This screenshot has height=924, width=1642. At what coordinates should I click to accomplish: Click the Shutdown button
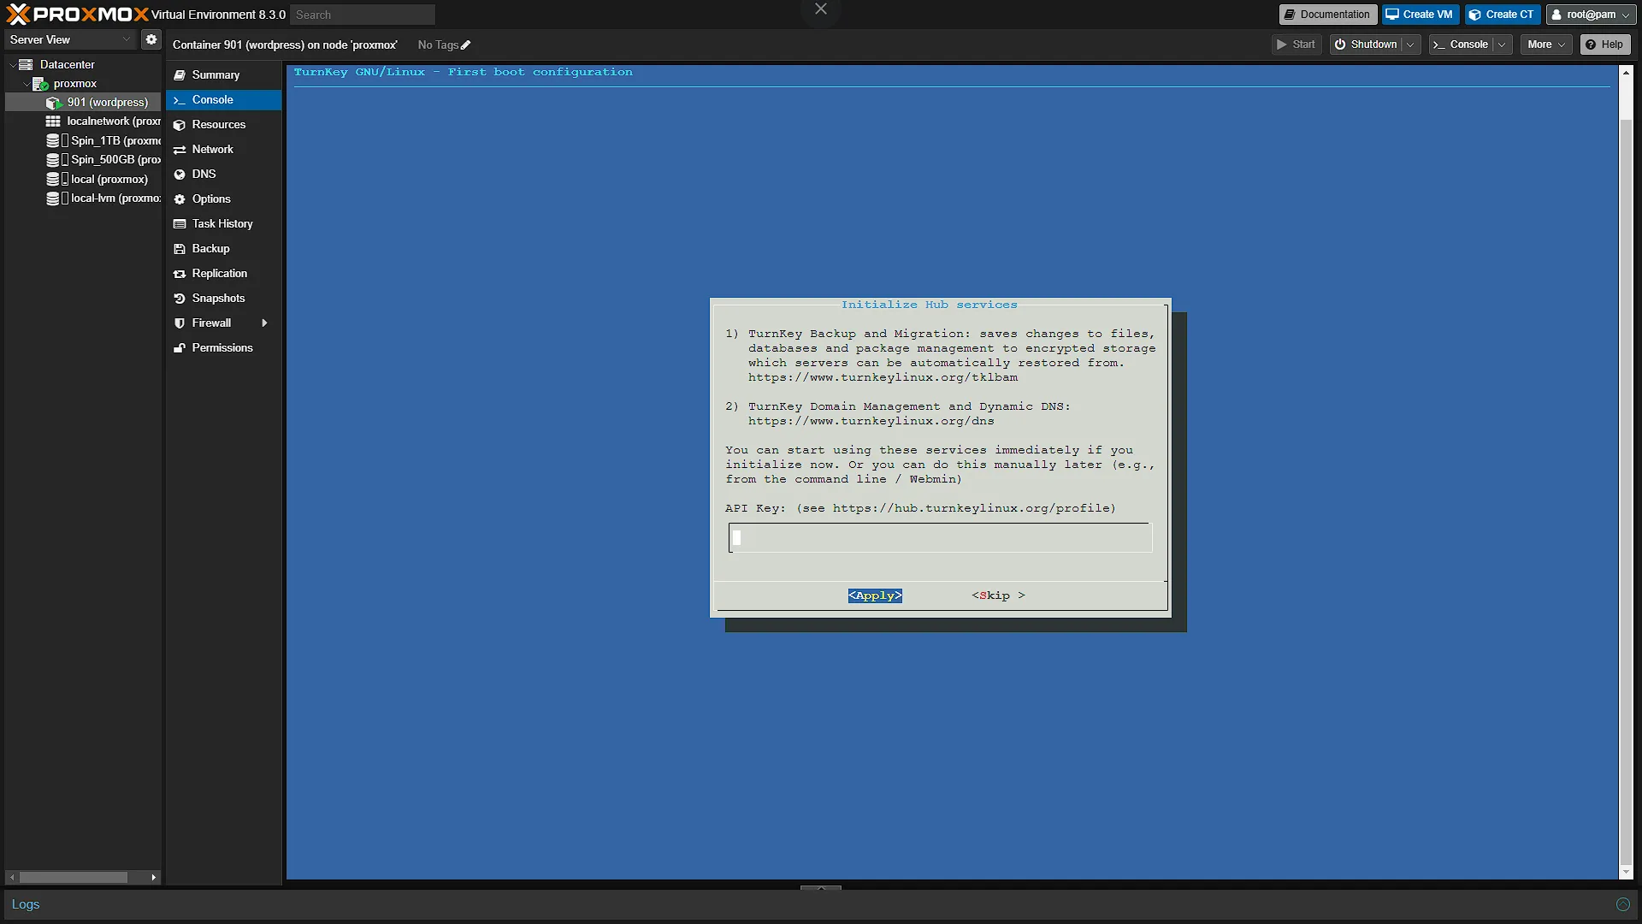[x=1366, y=44]
